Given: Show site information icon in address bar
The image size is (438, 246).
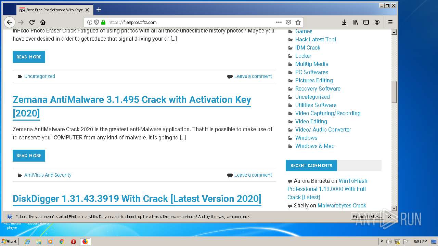Looking at the screenshot, I should point(90,22).
